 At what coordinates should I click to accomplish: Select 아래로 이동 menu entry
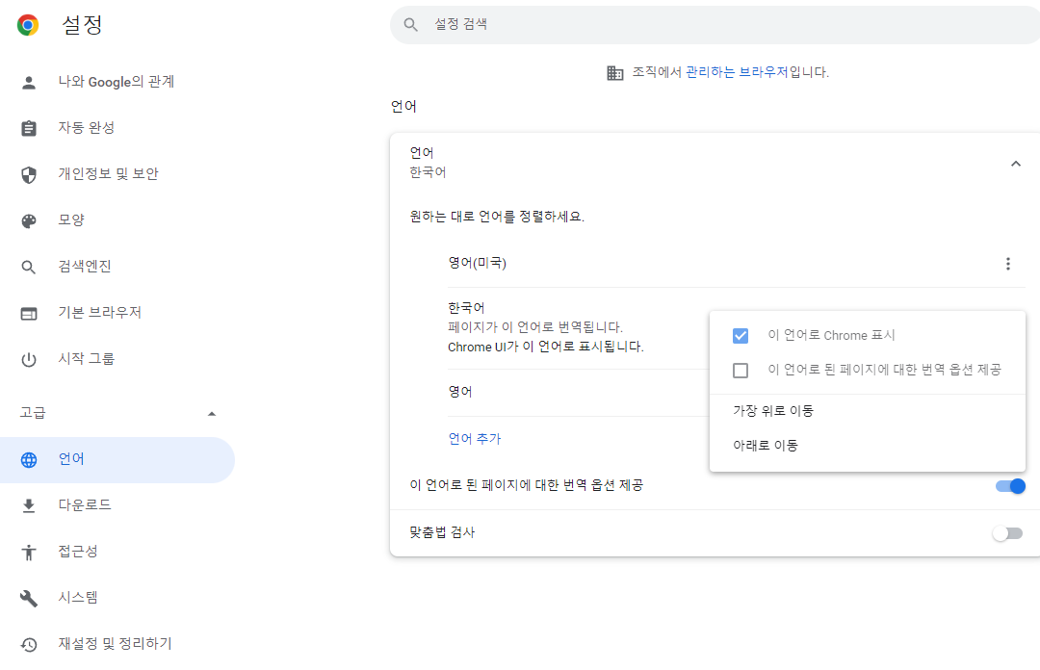tap(867, 446)
